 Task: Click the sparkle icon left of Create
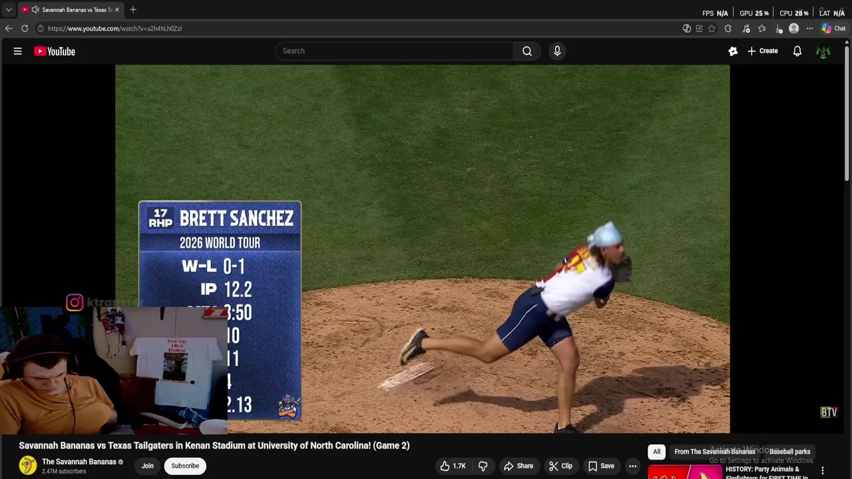pos(733,51)
